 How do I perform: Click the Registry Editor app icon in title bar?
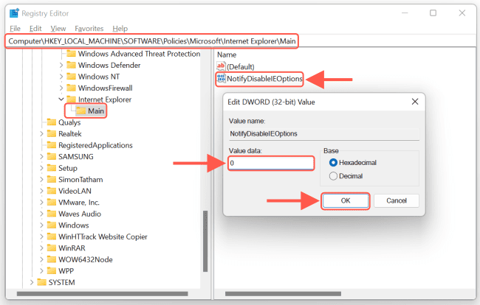click(14, 13)
